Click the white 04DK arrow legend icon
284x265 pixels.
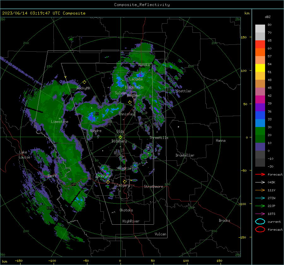(260, 182)
